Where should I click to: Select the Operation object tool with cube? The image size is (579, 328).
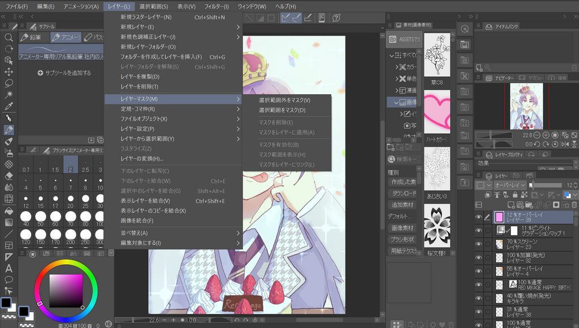click(x=8, y=60)
